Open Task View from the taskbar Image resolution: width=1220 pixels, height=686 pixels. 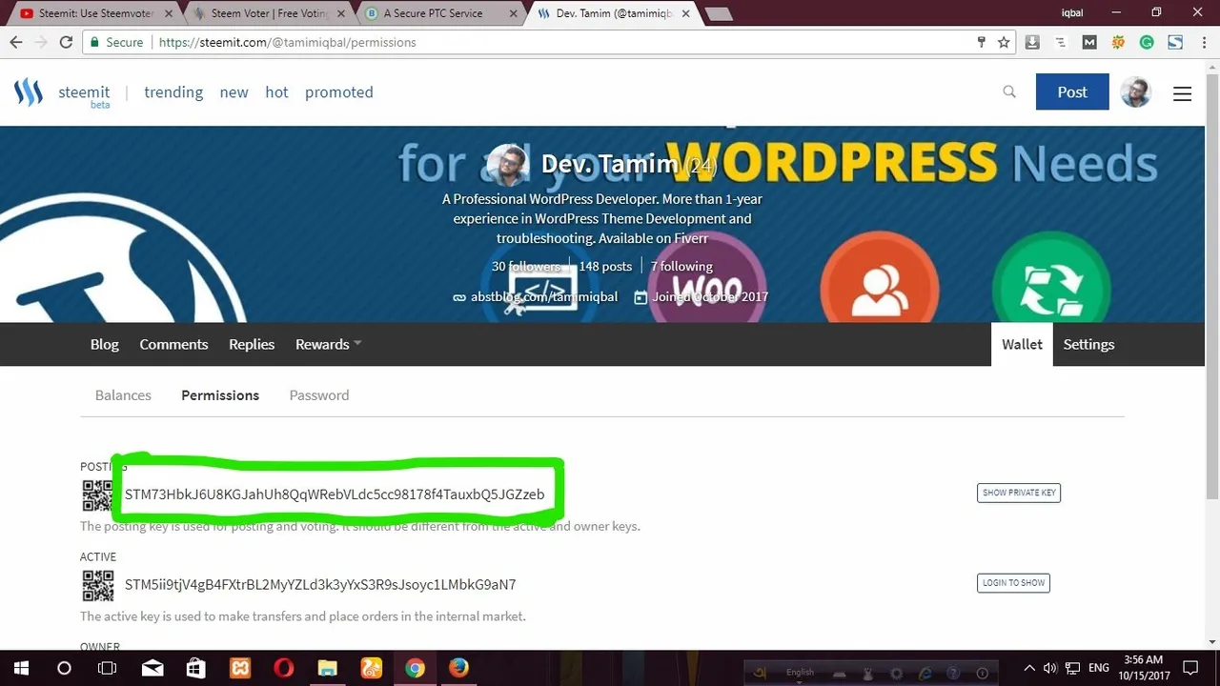click(x=108, y=668)
